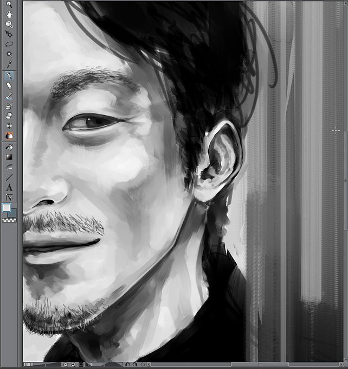Select the Text tool marked A
This screenshot has height=369, width=348.
click(x=9, y=188)
